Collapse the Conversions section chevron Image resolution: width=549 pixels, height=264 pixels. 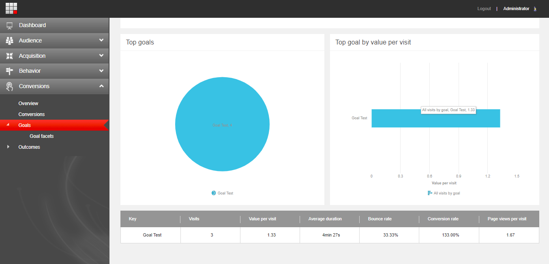(101, 86)
